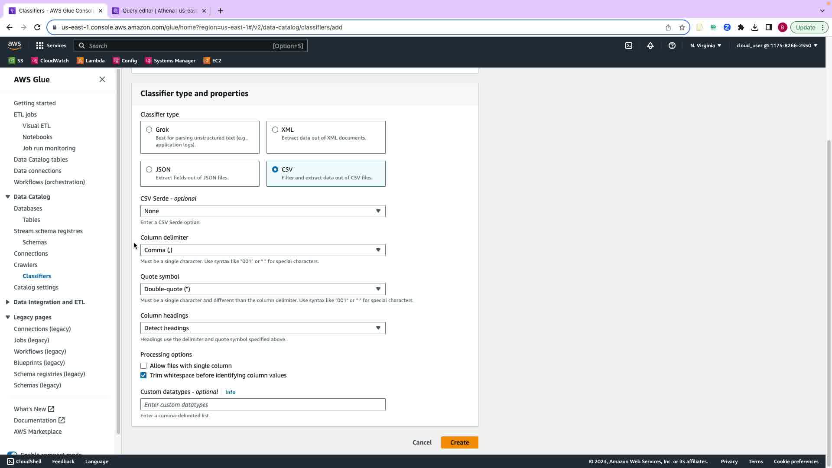Image resolution: width=832 pixels, height=468 pixels.
Task: Open the custom datatypes Info link
Action: click(230, 392)
